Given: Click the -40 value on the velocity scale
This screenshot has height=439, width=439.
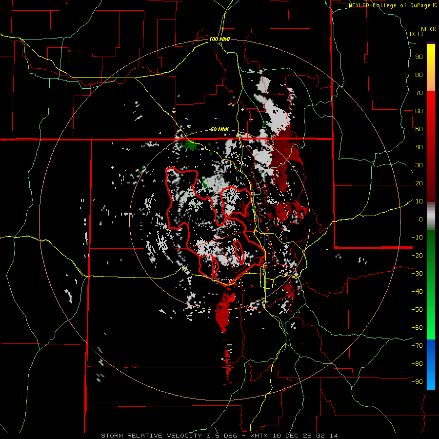Looking at the screenshot, I should 417,292.
